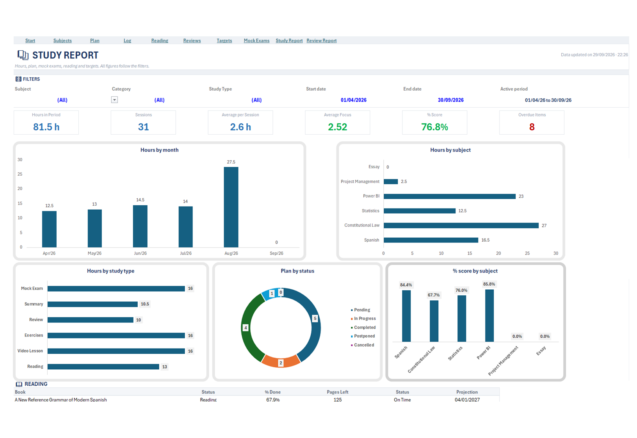Click the Average per Session 2.6 h value
This screenshot has height=438, width=637.
[240, 127]
